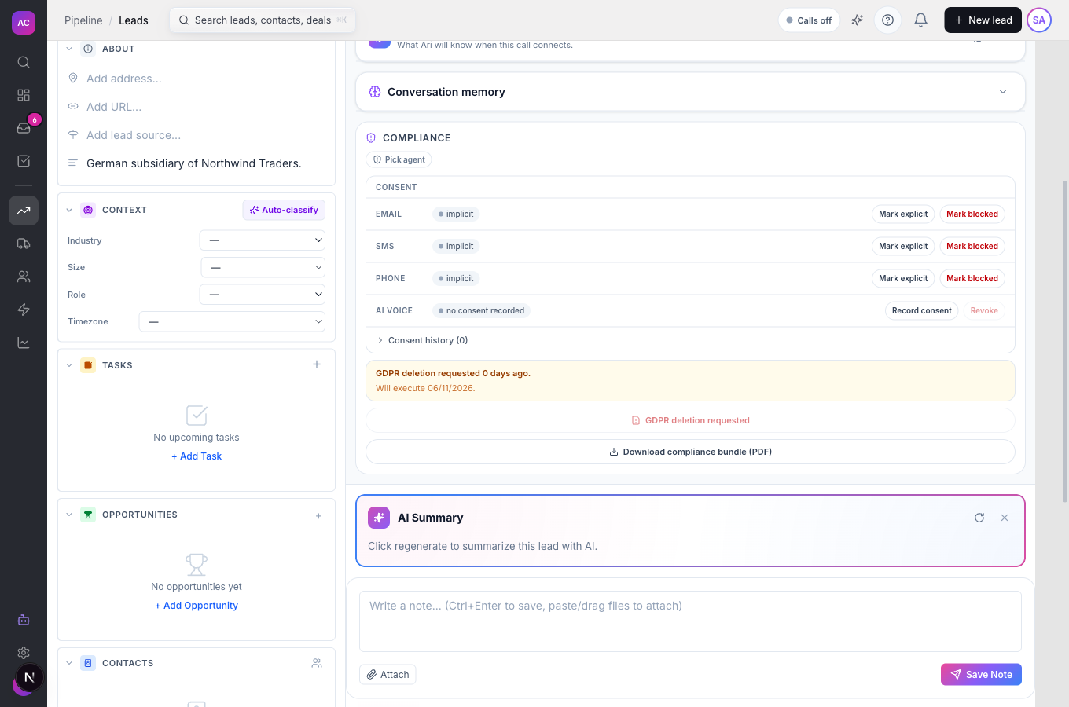Open the dashboard grid icon in sidebar
Image resolution: width=1069 pixels, height=707 pixels.
[x=24, y=95]
